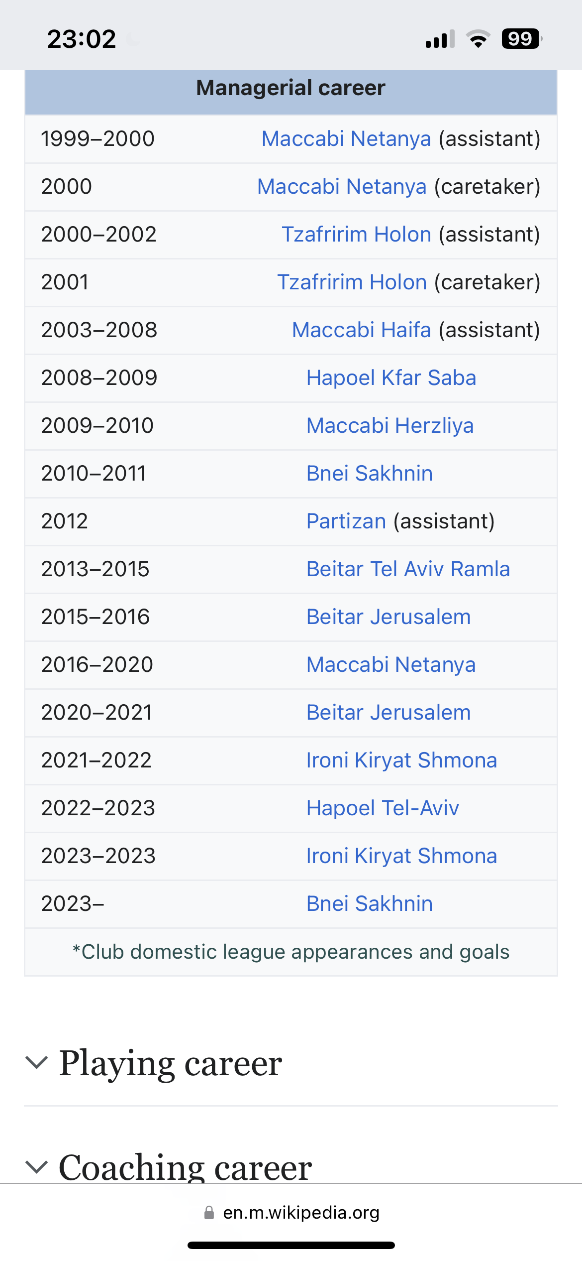This screenshot has width=582, height=1261.
Task: Tap the cellular signal bars icon
Action: [440, 39]
